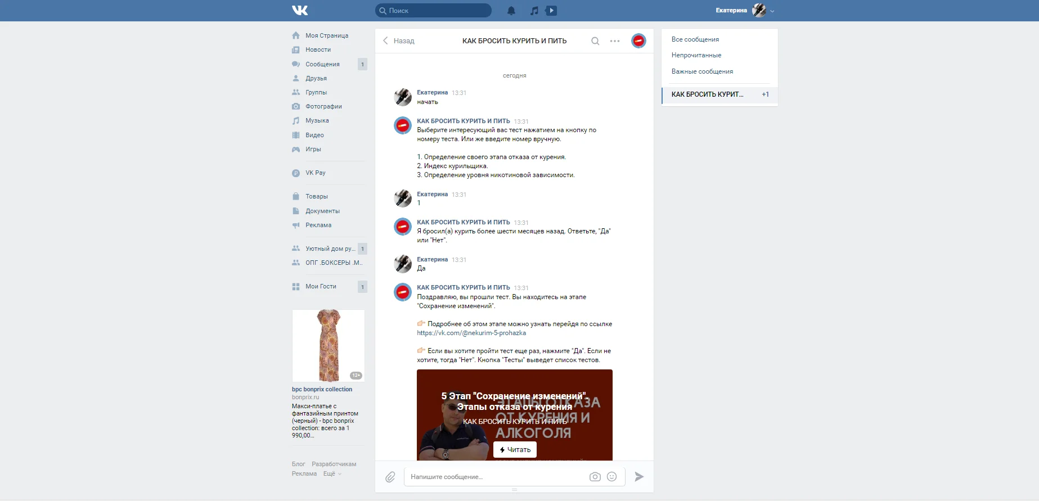Image resolution: width=1039 pixels, height=501 pixels.
Task: Click Екатерина's avatar beside the Да reply
Action: pos(403,264)
